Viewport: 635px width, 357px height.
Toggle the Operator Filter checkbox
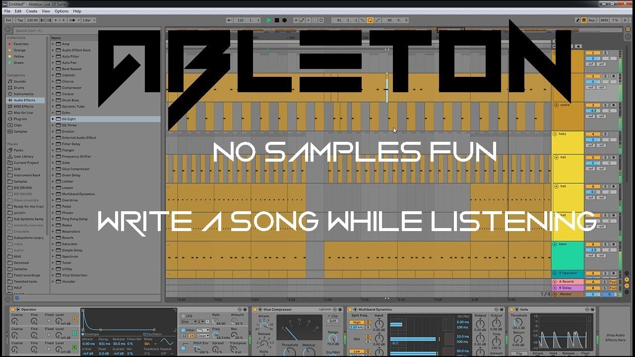[183, 330]
